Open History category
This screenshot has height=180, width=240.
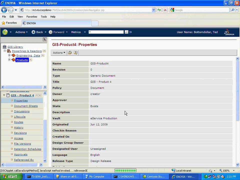(x=19, y=127)
